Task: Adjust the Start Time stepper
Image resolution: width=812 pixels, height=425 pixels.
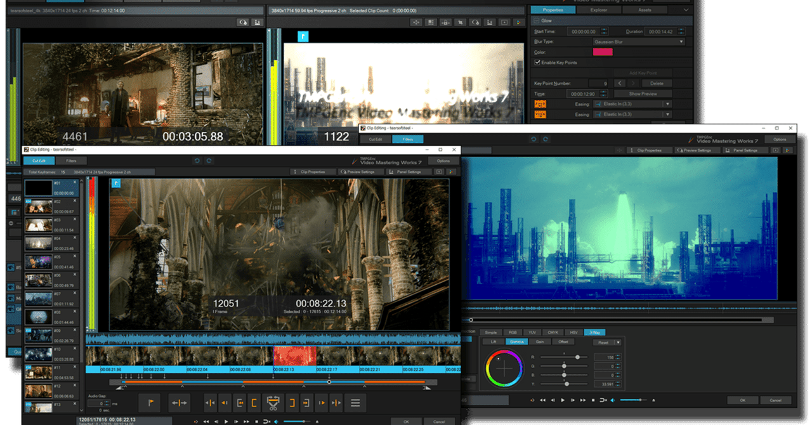Action: [x=604, y=31]
